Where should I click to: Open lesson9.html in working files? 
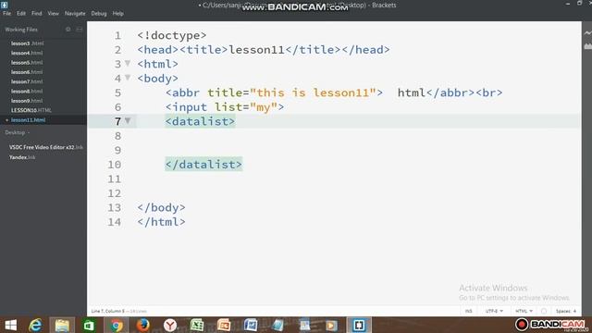coord(27,101)
